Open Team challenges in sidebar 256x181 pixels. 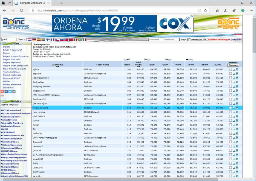[11, 72]
